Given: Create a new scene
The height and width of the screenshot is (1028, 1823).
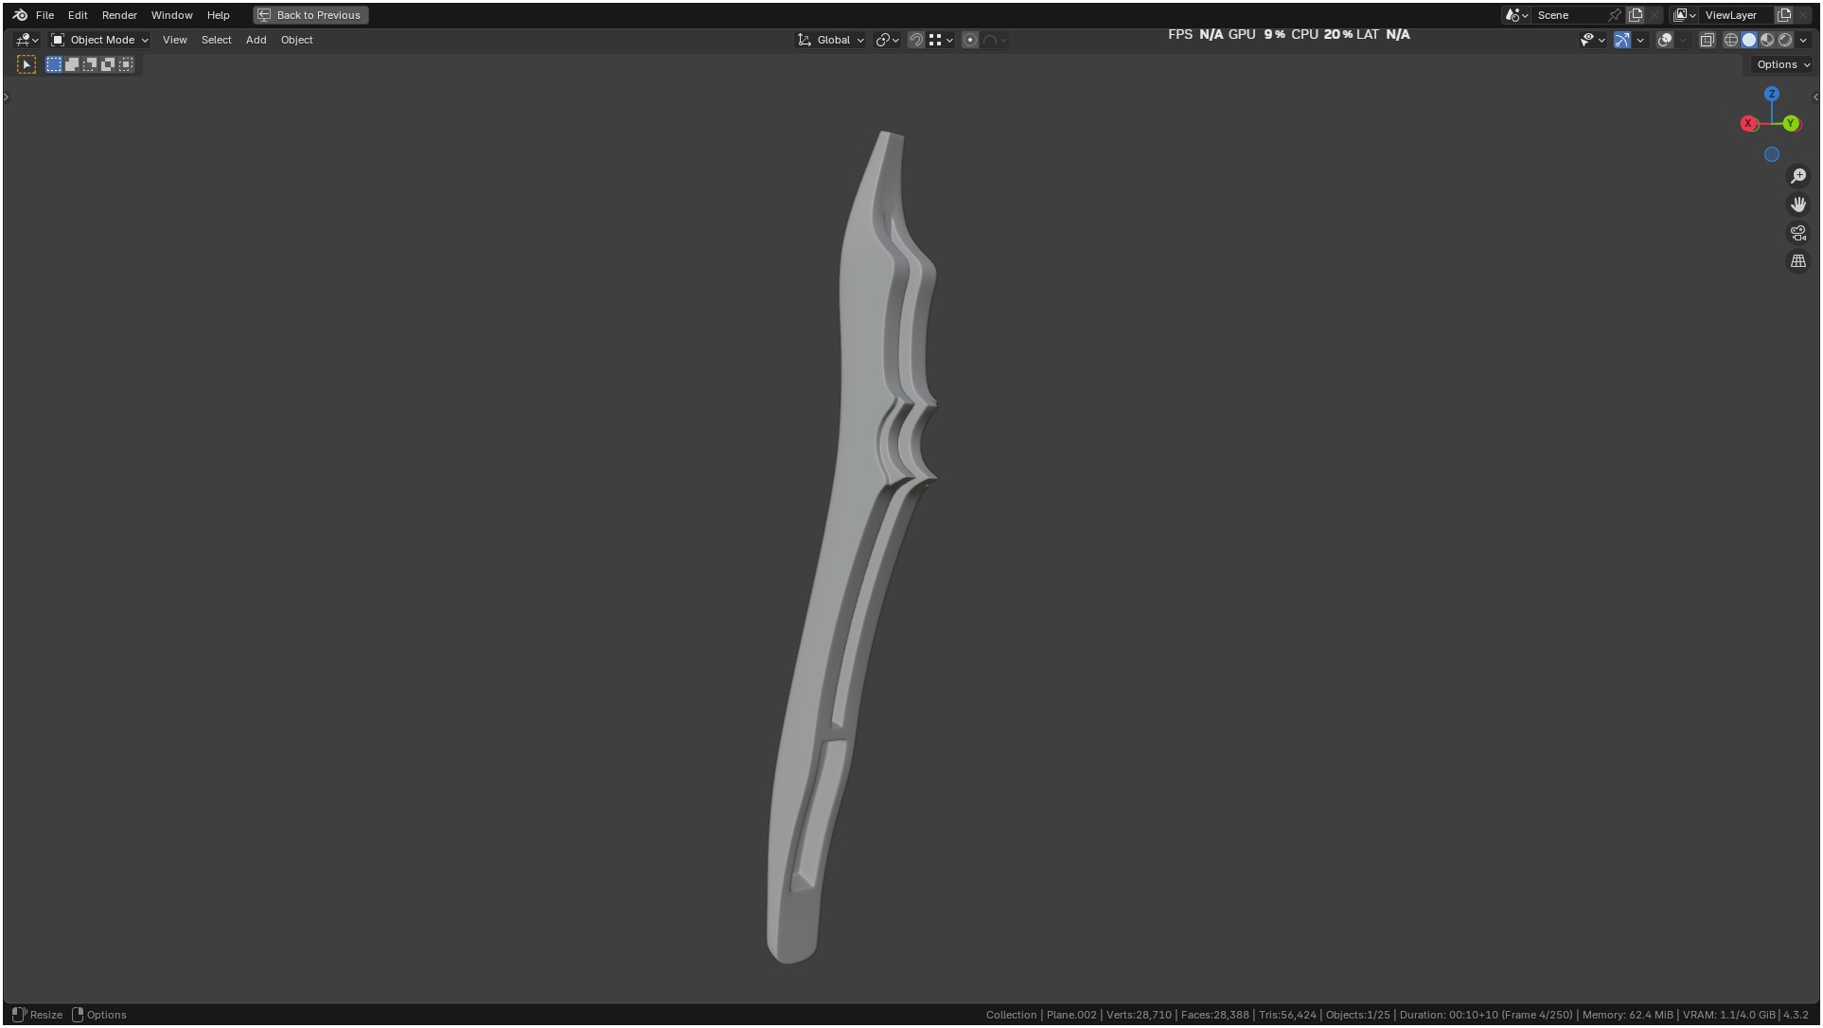Looking at the screenshot, I should coord(1635,15).
